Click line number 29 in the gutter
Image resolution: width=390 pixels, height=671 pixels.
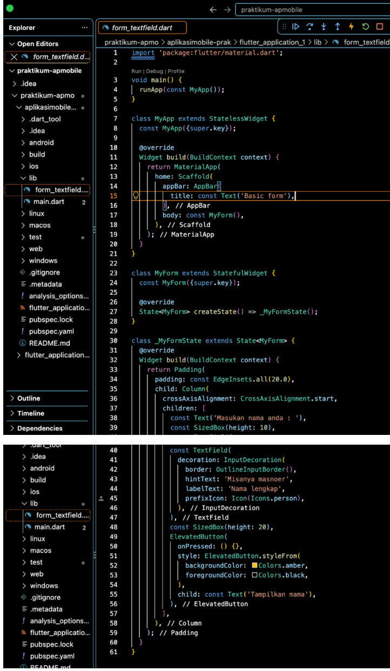tap(113, 331)
